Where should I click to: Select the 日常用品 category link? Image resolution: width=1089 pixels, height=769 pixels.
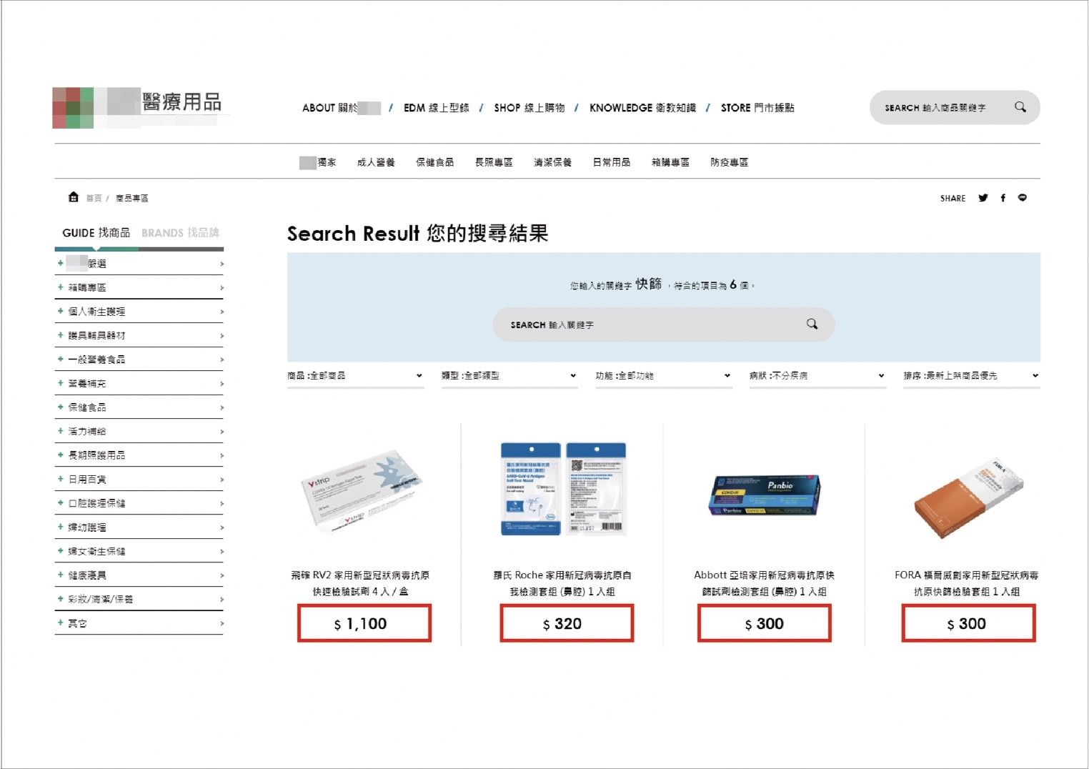[612, 162]
